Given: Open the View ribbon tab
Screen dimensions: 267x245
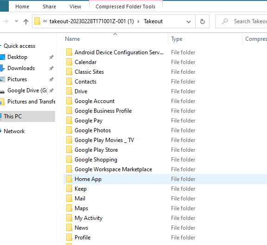Looking at the screenshot, I should [x=75, y=6].
